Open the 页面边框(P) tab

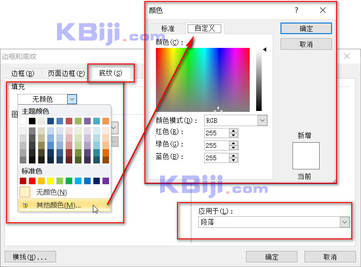tap(66, 73)
